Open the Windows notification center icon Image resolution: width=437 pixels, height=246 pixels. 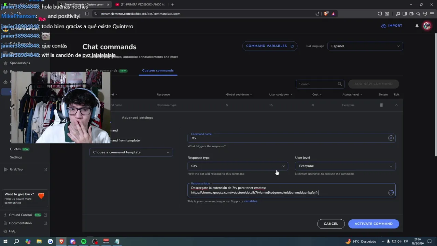point(429,242)
